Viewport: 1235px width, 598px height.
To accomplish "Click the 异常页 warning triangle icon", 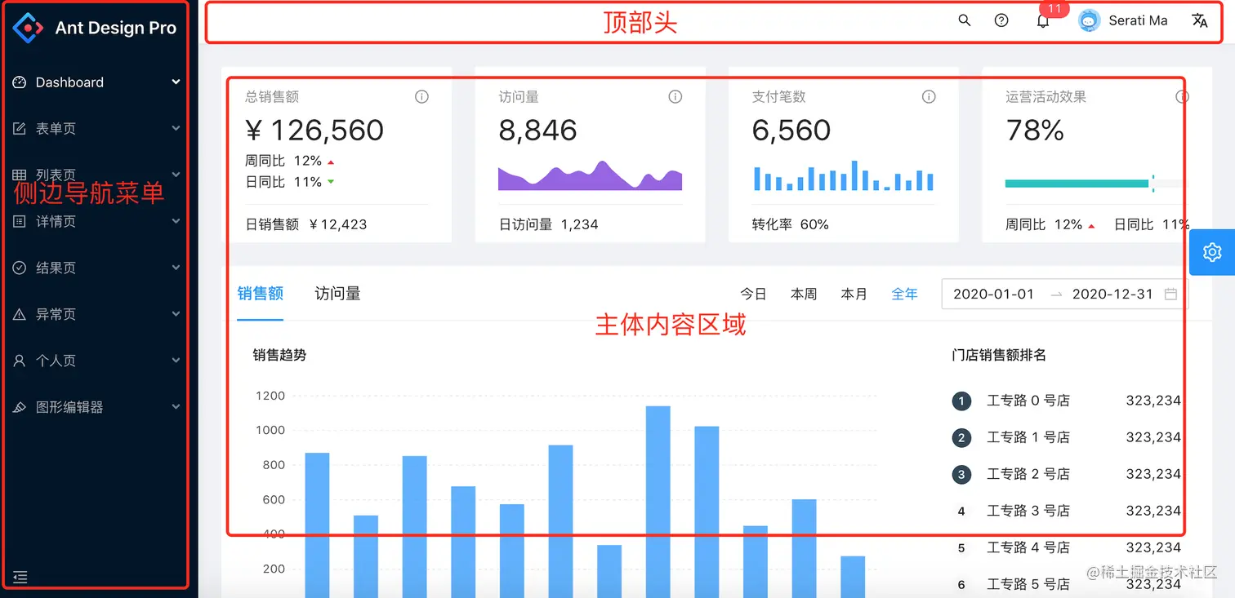I will point(20,314).
